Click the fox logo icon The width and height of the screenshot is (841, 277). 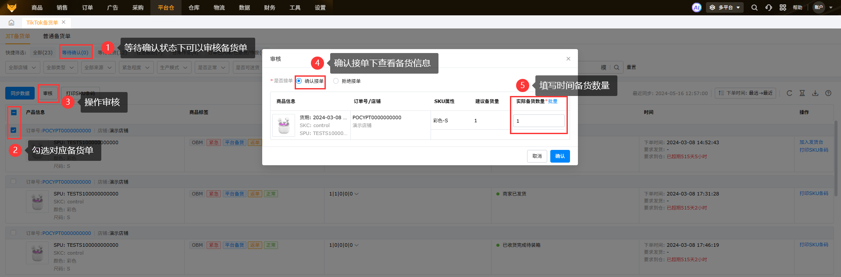12,7
